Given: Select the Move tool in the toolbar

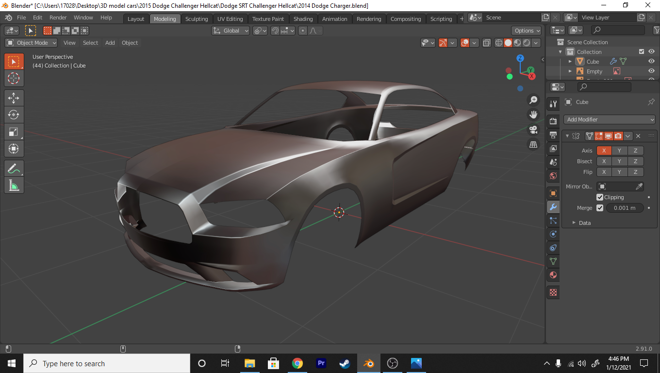Looking at the screenshot, I should coord(14,98).
